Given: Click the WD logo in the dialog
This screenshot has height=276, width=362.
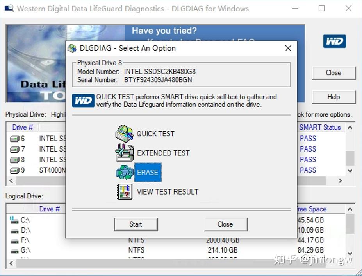Looking at the screenshot, I should point(83,101).
